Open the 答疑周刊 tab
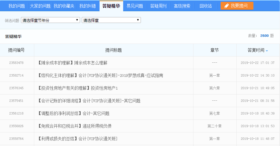This screenshot has height=146, width=280. 158,6
